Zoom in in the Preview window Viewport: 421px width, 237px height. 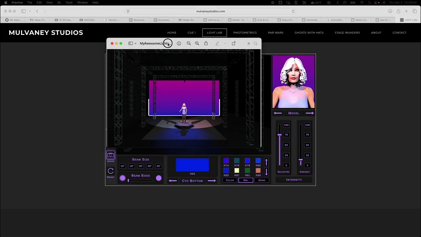click(197, 43)
